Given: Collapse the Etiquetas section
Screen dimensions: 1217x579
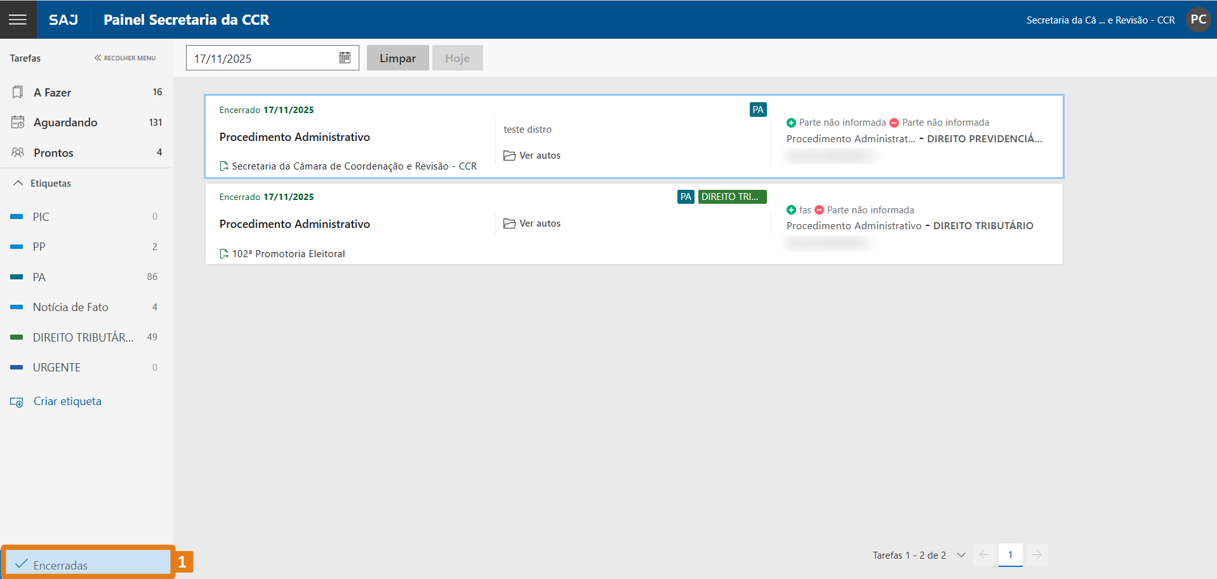Looking at the screenshot, I should click(18, 183).
